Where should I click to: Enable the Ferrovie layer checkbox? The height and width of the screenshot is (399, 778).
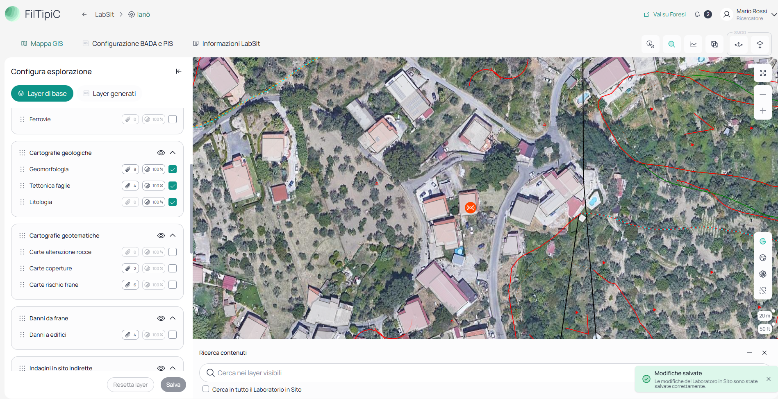click(x=173, y=119)
